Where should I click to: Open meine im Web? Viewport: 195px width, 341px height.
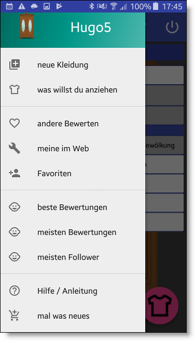pos(73,149)
